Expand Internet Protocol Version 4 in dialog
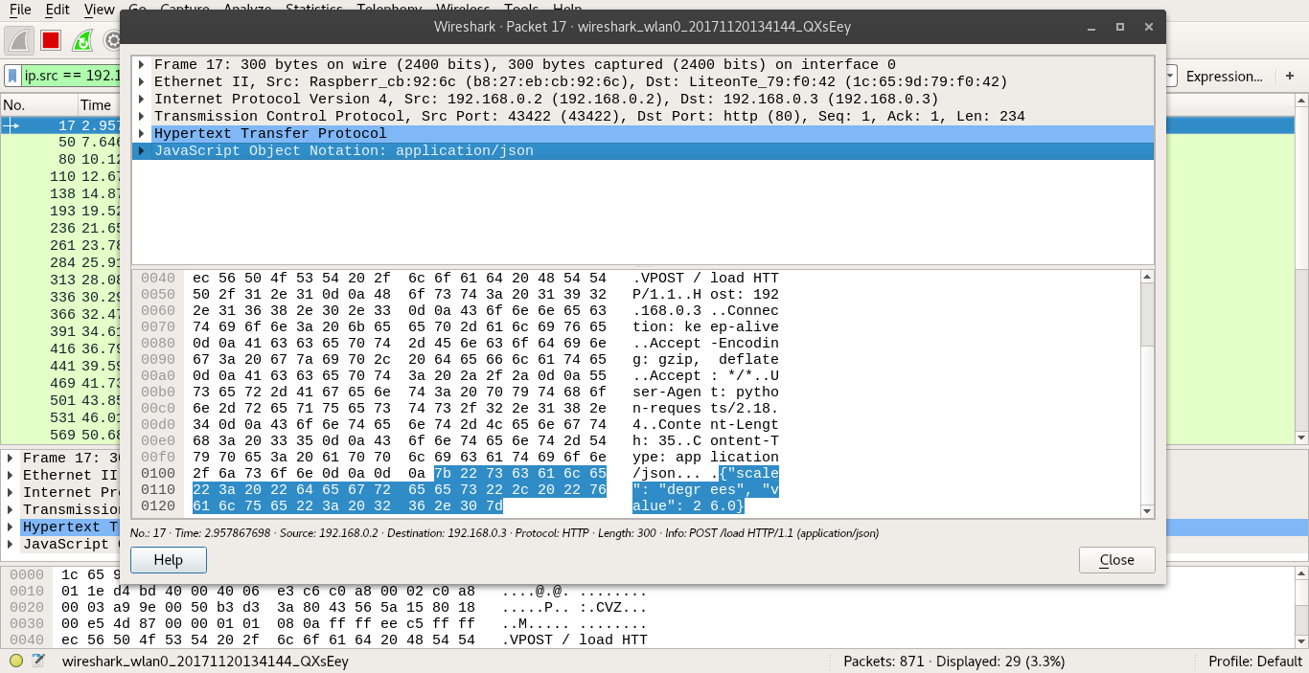 tap(142, 100)
